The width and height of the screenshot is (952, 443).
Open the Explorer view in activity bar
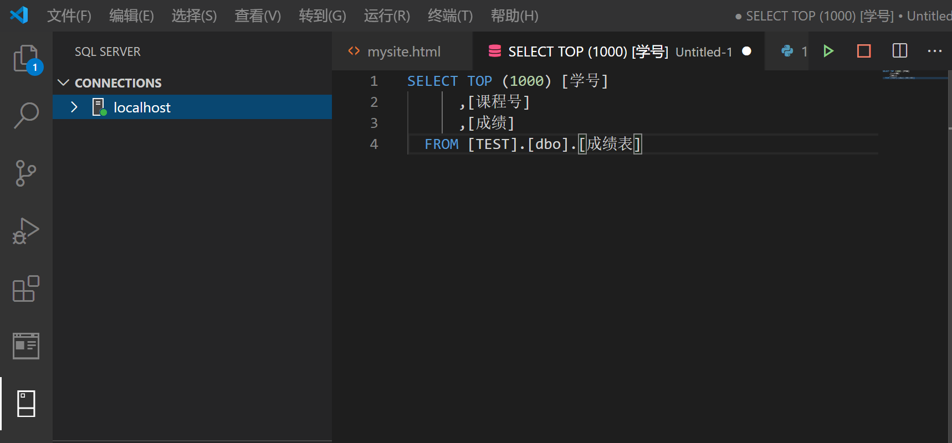tap(26, 58)
